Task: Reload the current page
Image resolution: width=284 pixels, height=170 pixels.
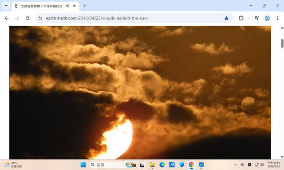Action: coord(28,18)
